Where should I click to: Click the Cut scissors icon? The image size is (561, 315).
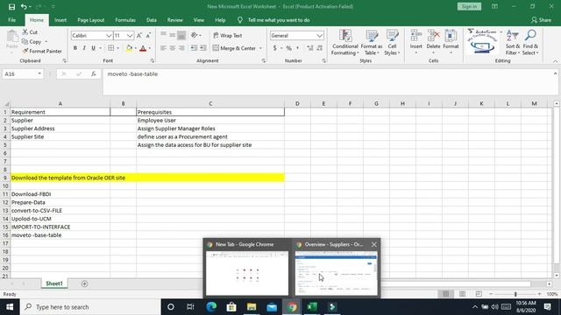pyautogui.click(x=25, y=32)
